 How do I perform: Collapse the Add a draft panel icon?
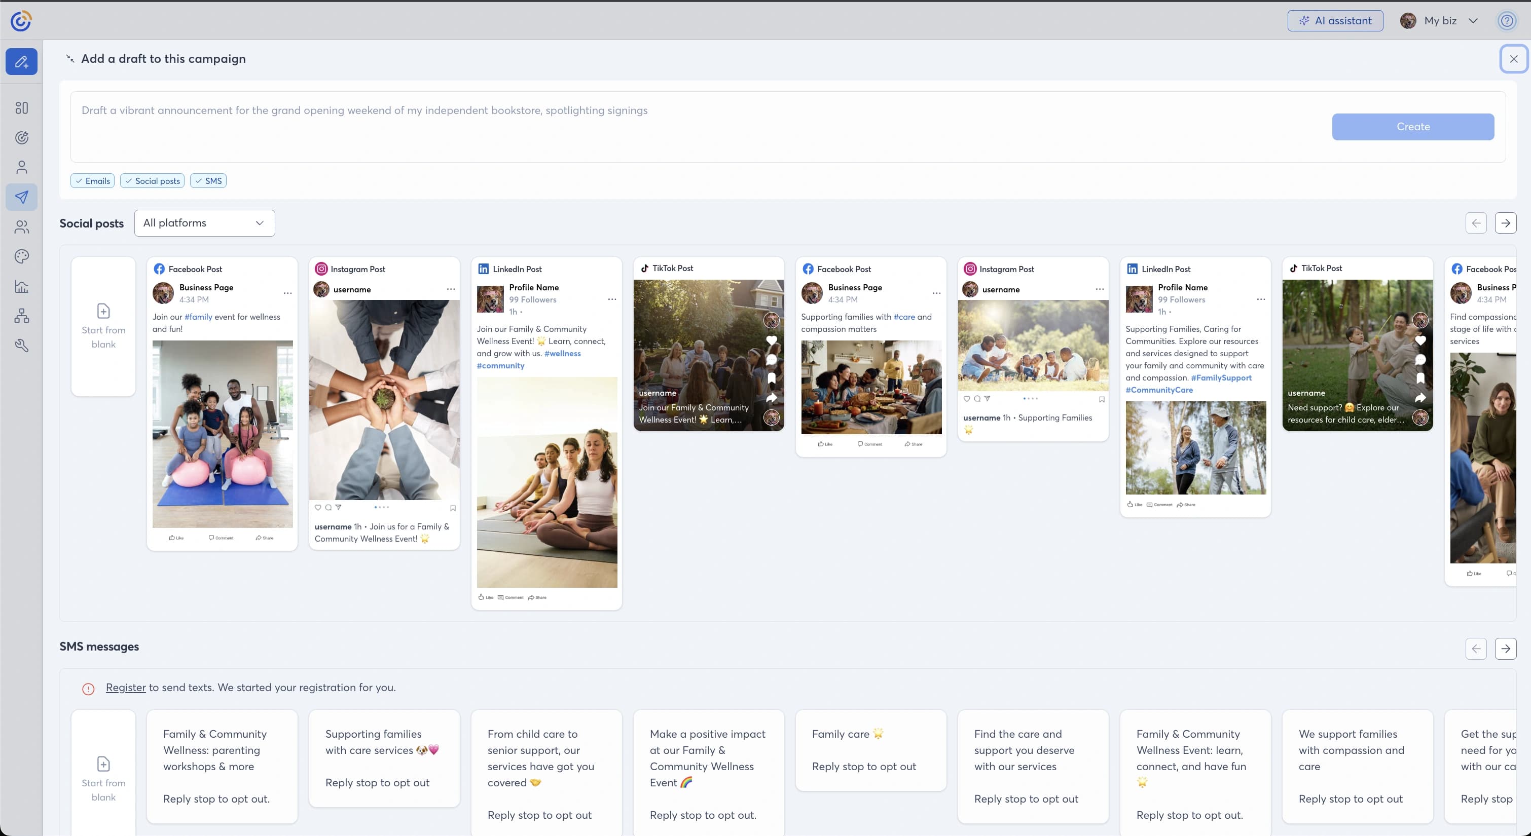(x=70, y=58)
